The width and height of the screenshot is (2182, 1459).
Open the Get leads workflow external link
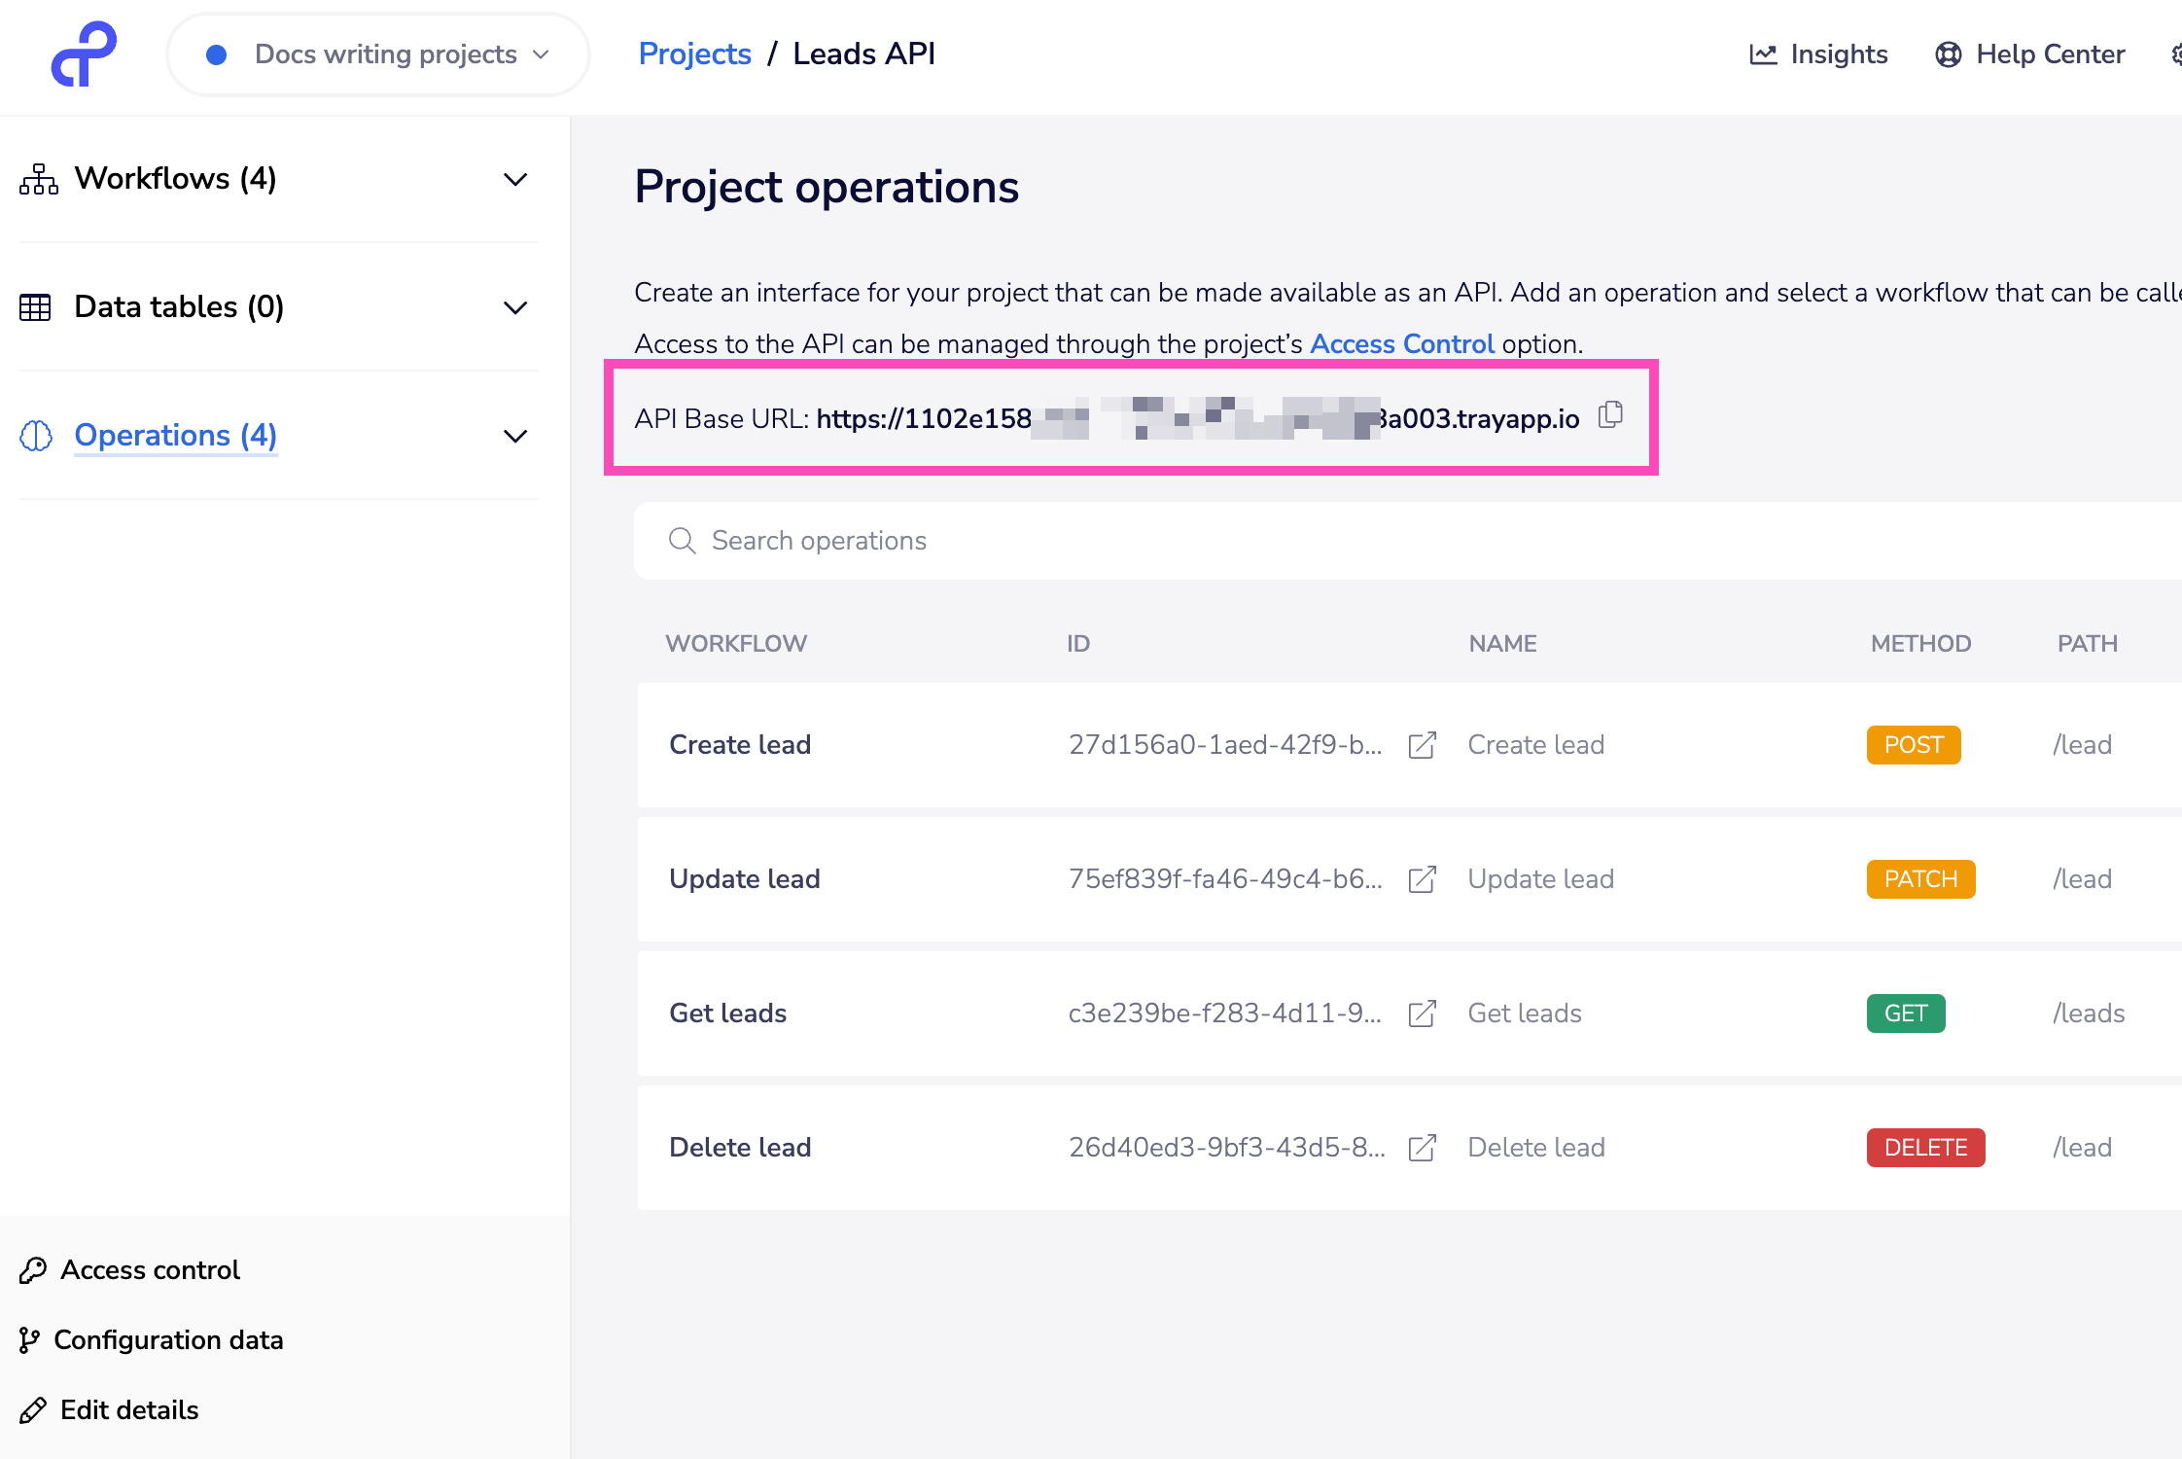pos(1423,1013)
